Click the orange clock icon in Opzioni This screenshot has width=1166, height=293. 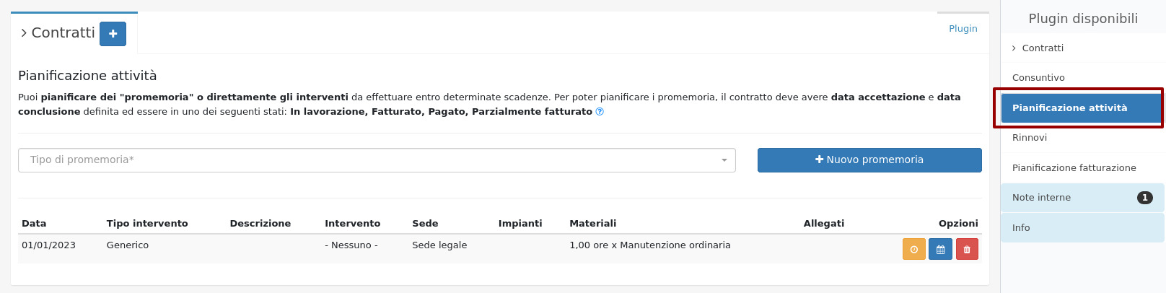[x=913, y=249]
